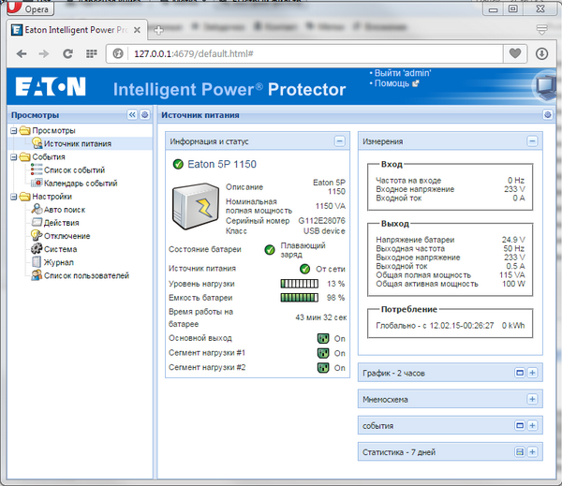Open Система settings item
This screenshot has height=486, width=562.
60,249
